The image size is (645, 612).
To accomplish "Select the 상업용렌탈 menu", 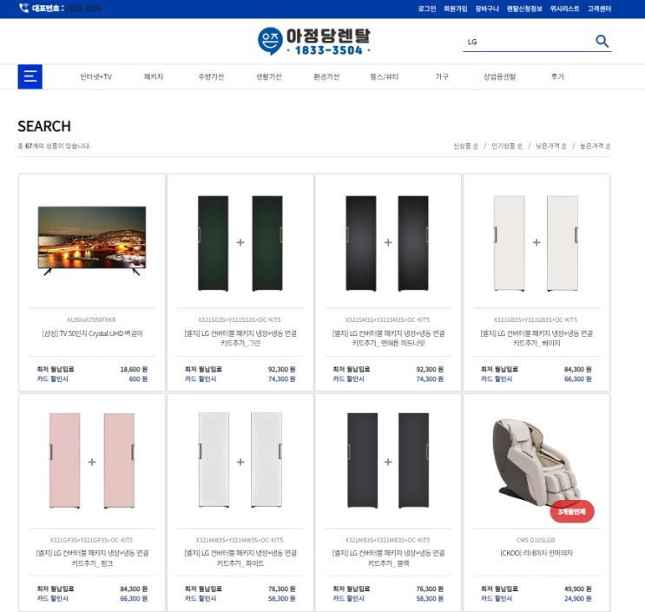I will pos(499,77).
